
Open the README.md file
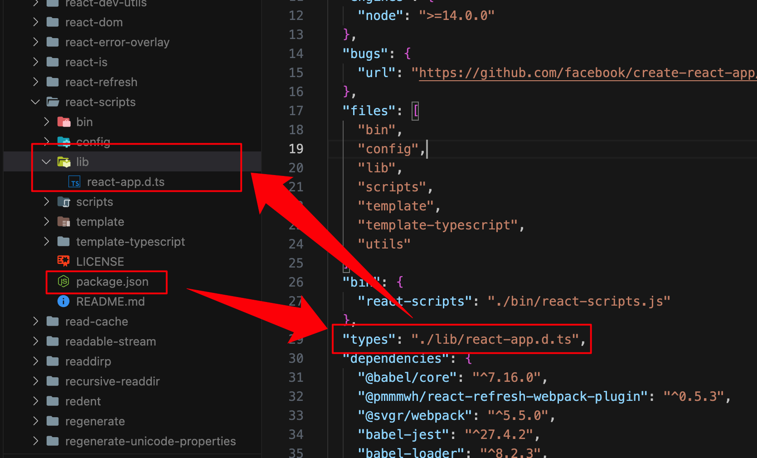coord(110,302)
